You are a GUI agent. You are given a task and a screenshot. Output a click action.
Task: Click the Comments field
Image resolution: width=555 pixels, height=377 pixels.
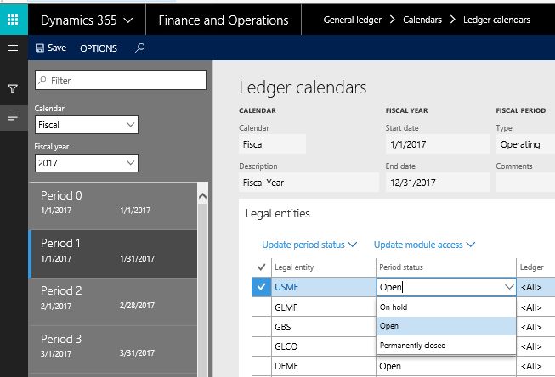tap(525, 183)
